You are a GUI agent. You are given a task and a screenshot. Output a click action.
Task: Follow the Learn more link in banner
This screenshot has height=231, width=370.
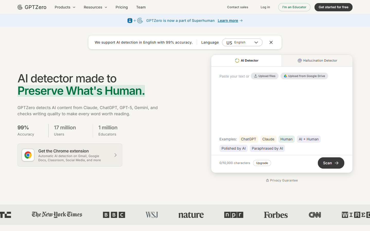(228, 21)
